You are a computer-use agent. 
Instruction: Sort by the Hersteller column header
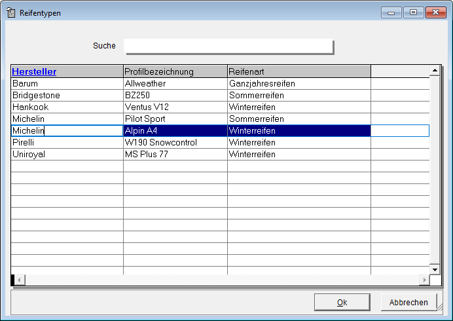point(67,71)
